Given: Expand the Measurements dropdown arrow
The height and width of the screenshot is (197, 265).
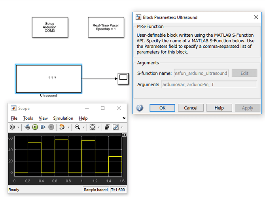Looking at the screenshot, I should point(122,127).
